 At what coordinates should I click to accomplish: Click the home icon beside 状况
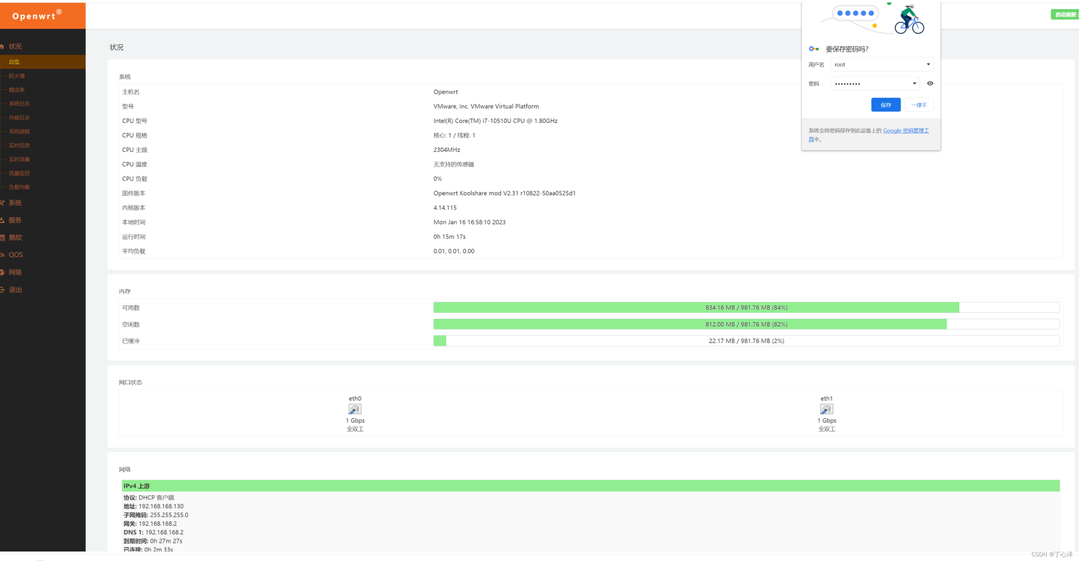point(2,47)
